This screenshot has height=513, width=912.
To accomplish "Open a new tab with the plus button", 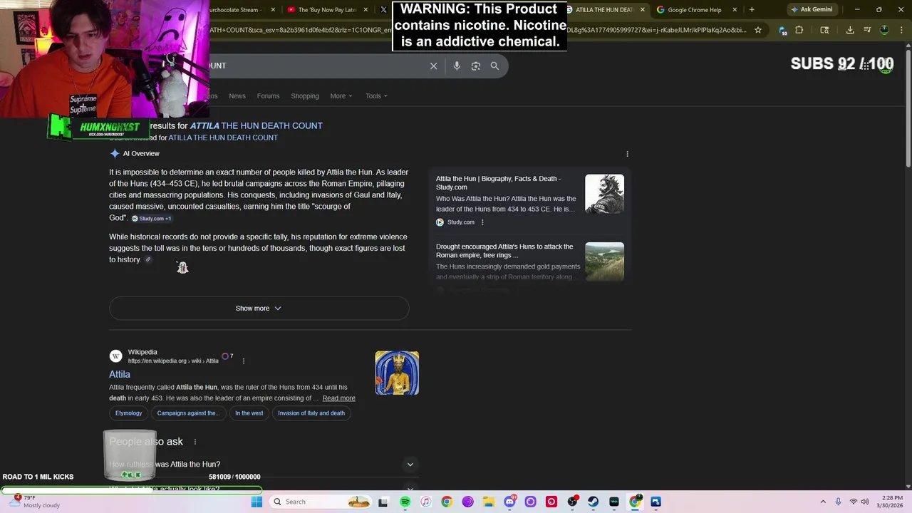I will point(752,9).
